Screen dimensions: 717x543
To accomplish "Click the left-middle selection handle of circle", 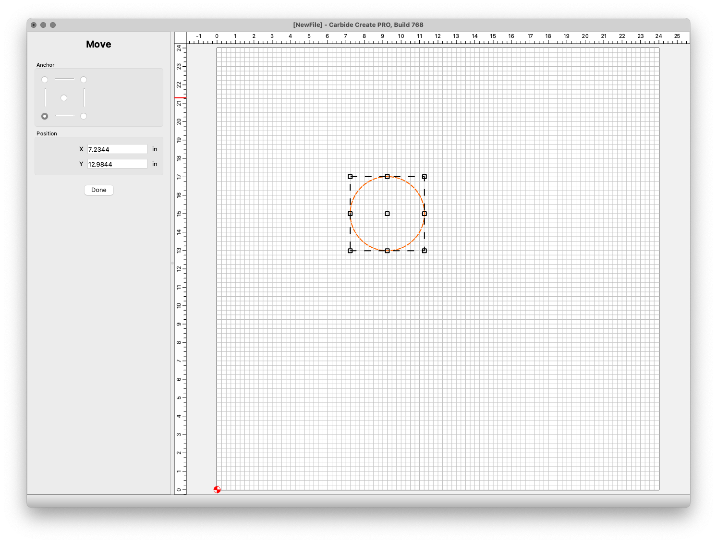I will (350, 214).
